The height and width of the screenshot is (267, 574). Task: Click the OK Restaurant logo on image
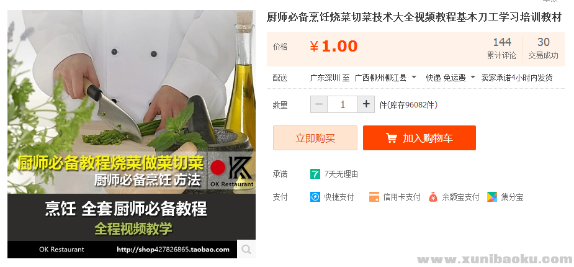coord(231,170)
